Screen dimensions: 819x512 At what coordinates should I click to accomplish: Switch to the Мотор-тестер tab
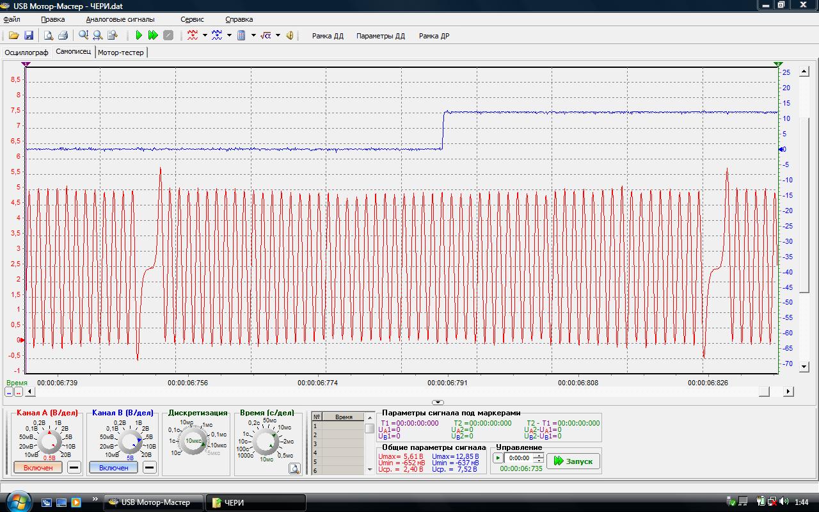[121, 52]
